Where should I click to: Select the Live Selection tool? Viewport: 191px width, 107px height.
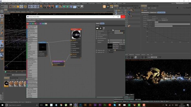[x=11, y=7]
